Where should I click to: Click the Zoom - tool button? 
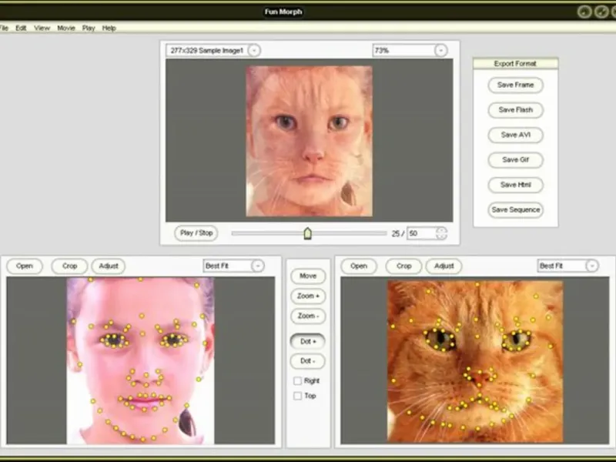point(308,316)
